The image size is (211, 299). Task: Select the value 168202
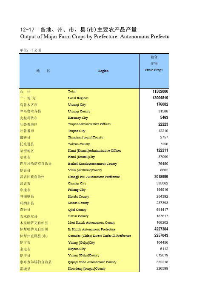tap(162, 222)
